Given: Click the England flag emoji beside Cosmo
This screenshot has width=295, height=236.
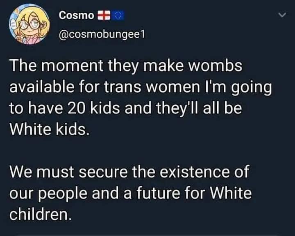Looking at the screenshot, I should (104, 15).
